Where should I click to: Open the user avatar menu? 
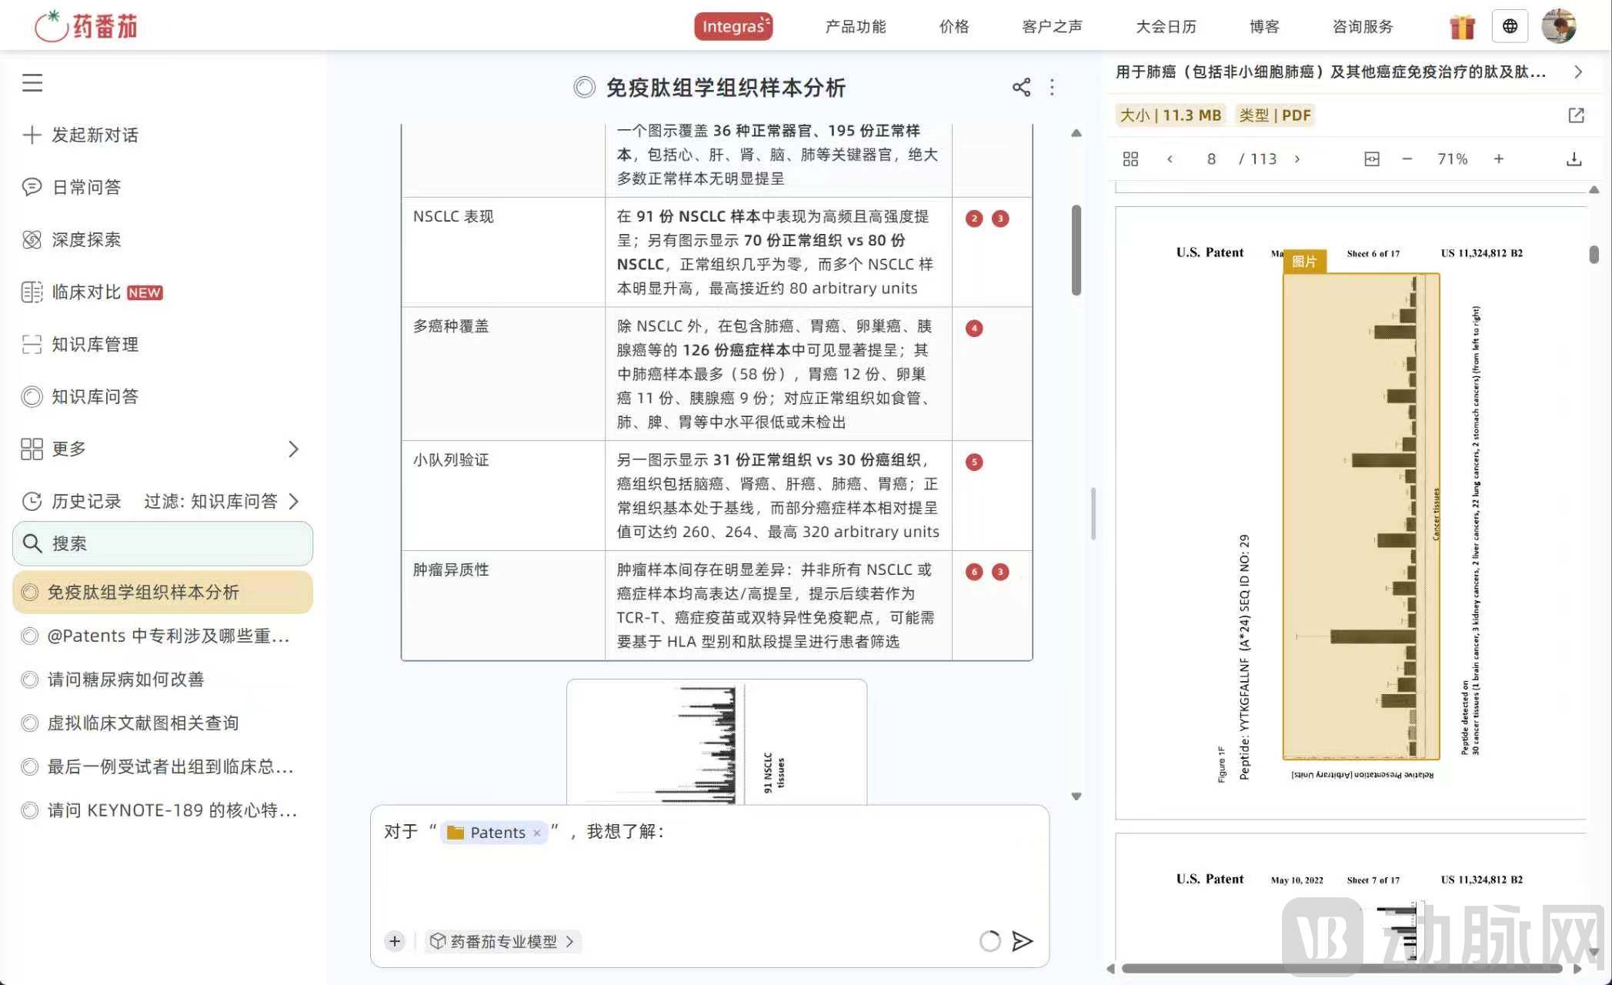coord(1559,26)
